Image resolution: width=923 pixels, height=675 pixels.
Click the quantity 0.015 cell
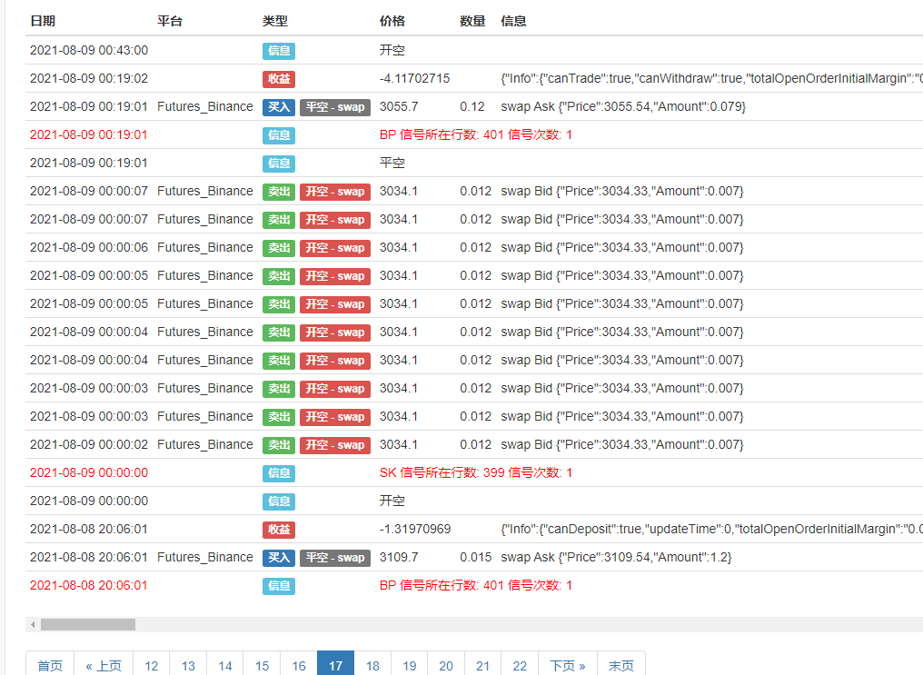click(x=476, y=557)
